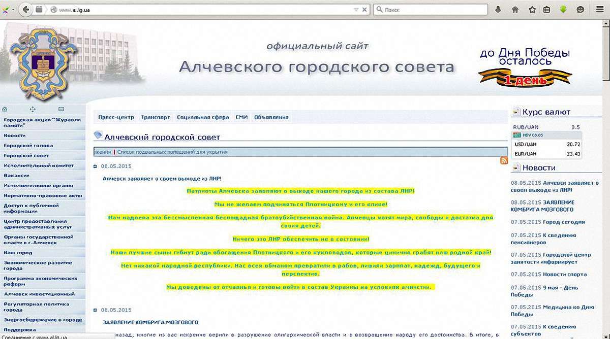Image resolution: width=610 pixels, height=339 pixels.
Task: Open sidebar item Исполнительный комитет
Action: click(42, 165)
